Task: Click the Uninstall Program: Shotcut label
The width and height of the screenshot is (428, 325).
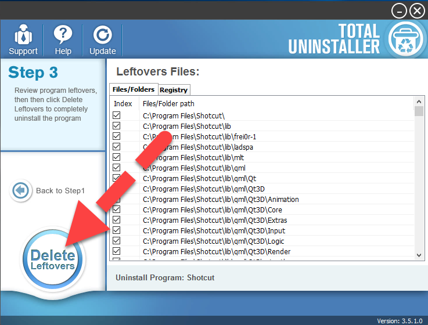Action: pos(165,277)
